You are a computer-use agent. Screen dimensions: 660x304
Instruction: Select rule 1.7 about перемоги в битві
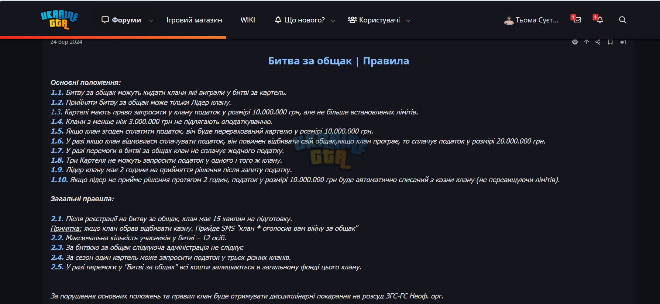pyautogui.click(x=167, y=151)
